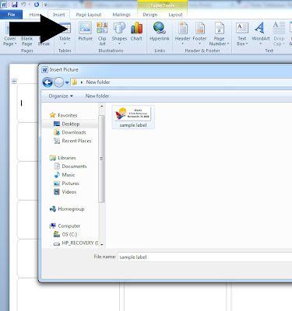The width and height of the screenshot is (292, 311).
Task: Open the WordArt gallery
Action: 260,33
